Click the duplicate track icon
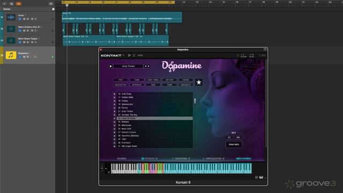The image size is (343, 193). pos(11,4)
